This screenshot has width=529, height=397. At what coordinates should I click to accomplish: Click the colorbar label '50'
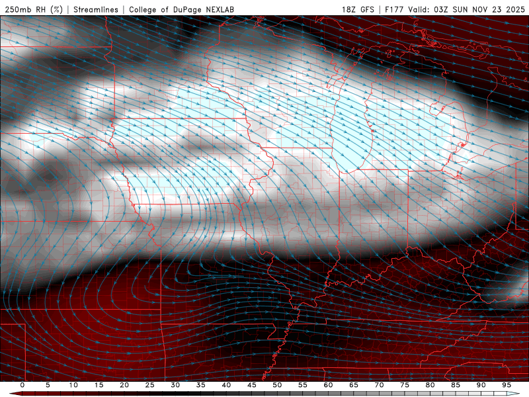coord(277,385)
